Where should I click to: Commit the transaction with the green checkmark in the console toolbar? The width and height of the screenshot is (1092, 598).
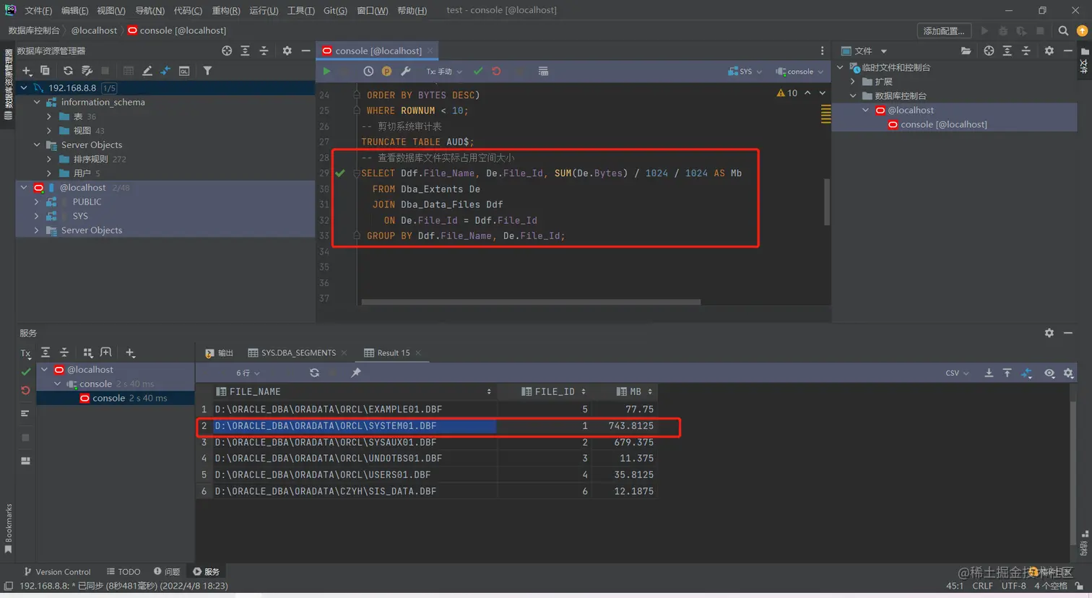(x=478, y=71)
